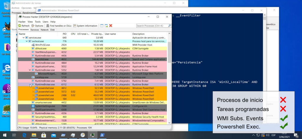Open File Explorer from the taskbar
302x139 pixels.
[x=34, y=135]
